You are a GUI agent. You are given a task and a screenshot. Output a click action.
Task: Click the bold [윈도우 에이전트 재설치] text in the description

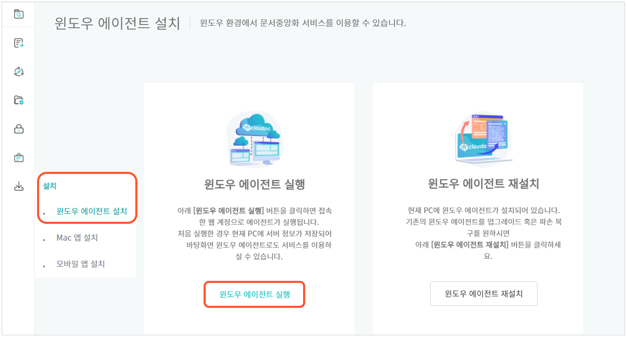(470, 245)
